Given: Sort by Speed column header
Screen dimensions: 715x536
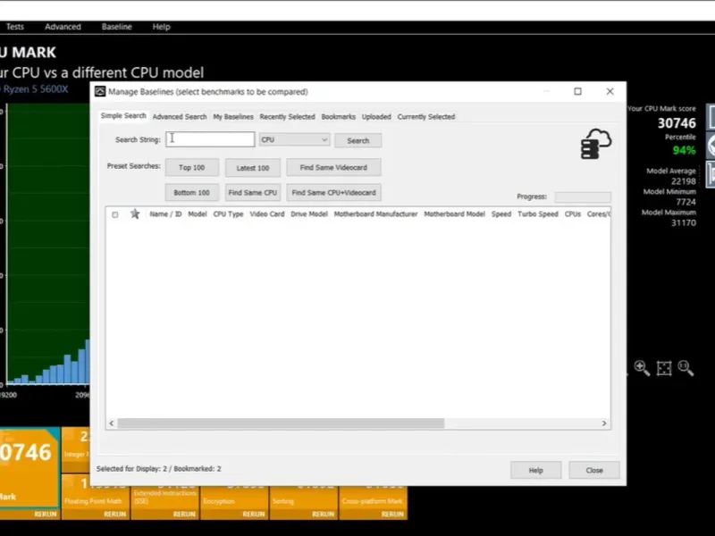Looking at the screenshot, I should (x=501, y=214).
